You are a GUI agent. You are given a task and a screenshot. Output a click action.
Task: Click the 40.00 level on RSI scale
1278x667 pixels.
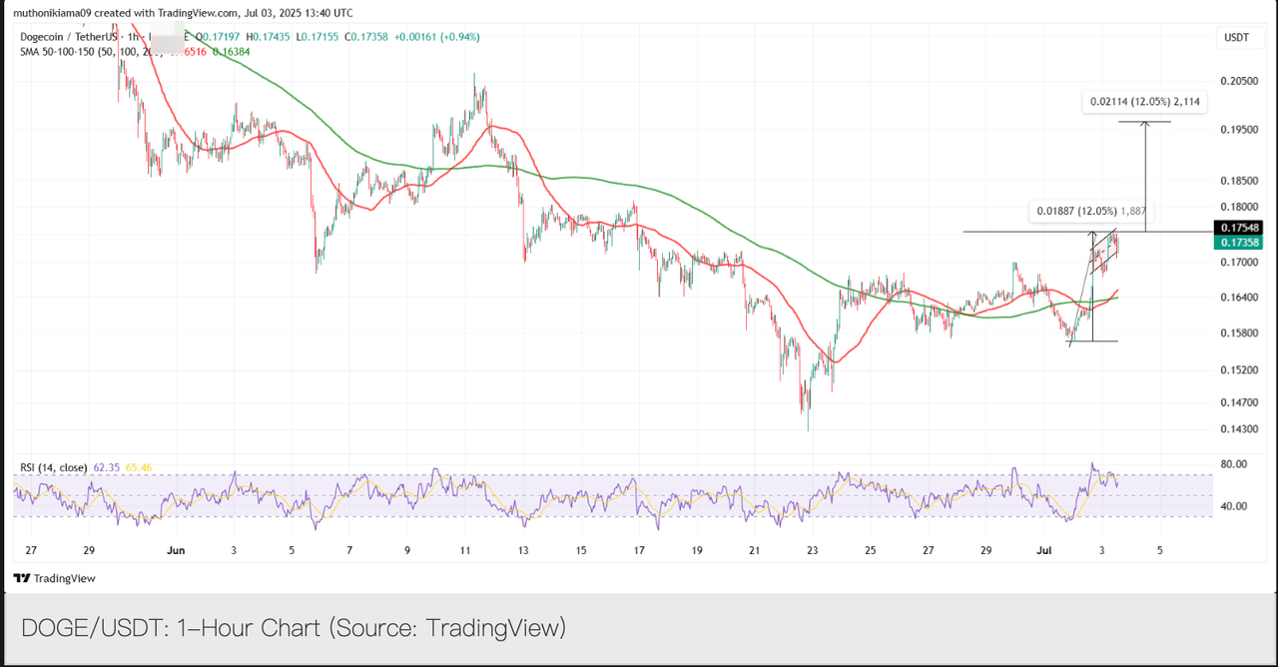[1236, 506]
